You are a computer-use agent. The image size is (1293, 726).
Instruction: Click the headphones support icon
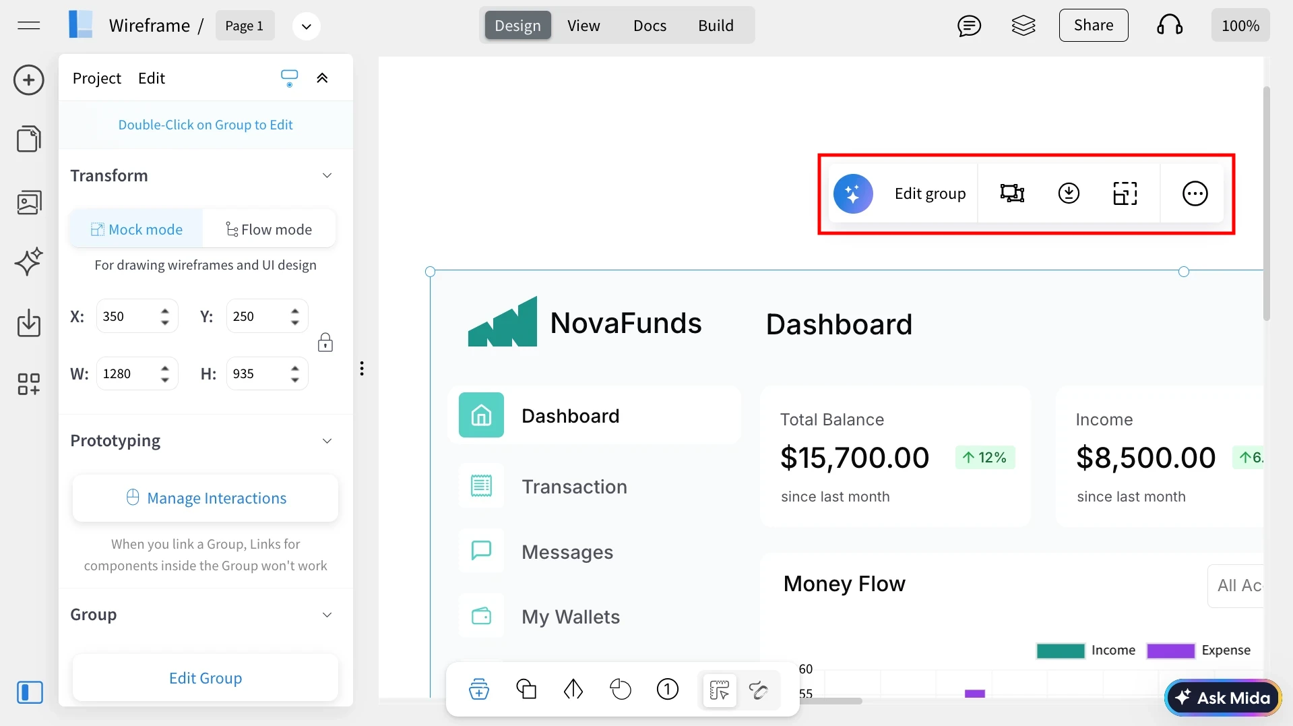coord(1170,26)
